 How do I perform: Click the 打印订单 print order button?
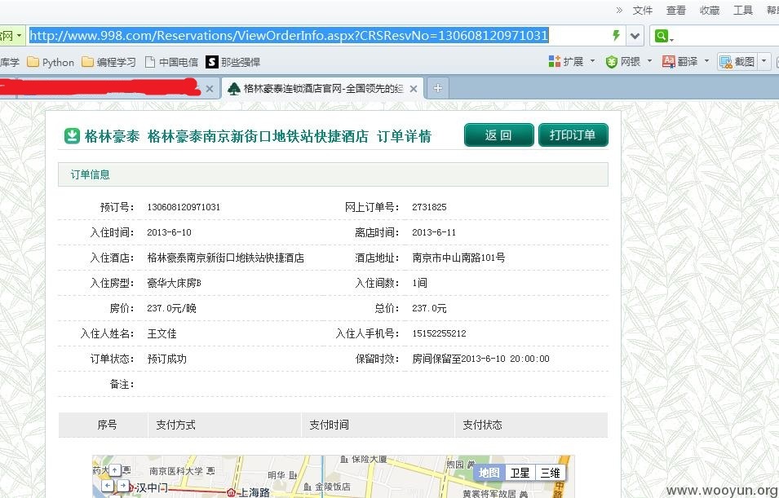click(573, 135)
